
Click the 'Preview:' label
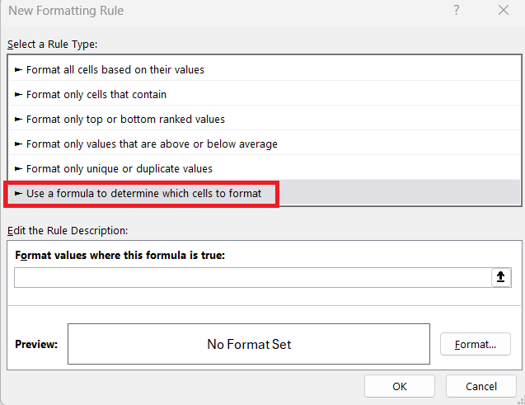[36, 344]
